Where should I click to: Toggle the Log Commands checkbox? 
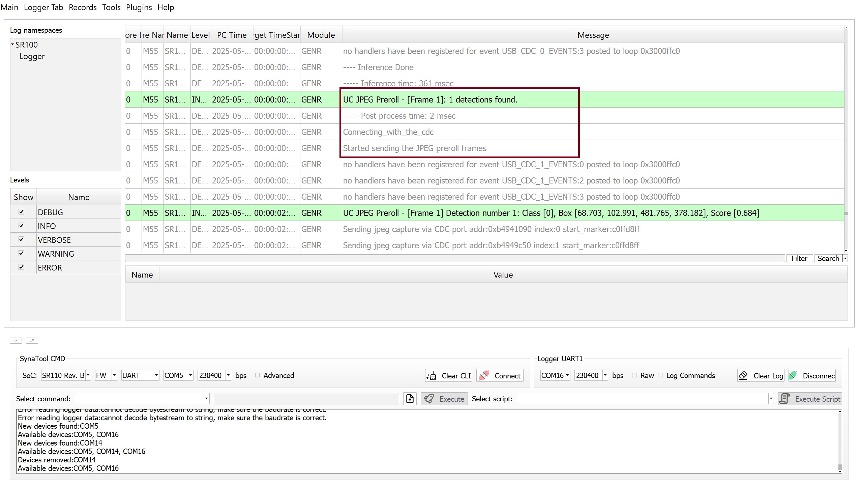coord(660,375)
